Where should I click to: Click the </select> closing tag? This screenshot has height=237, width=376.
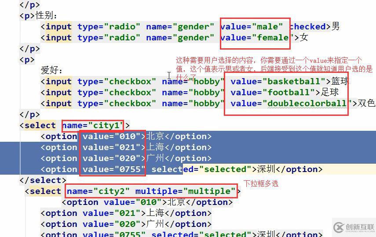pyautogui.click(x=43, y=180)
